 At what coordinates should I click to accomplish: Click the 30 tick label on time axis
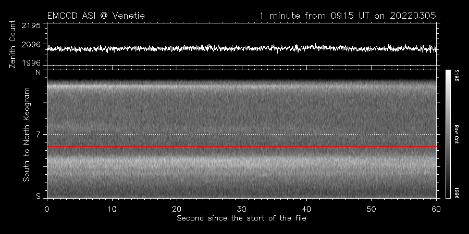(242, 209)
